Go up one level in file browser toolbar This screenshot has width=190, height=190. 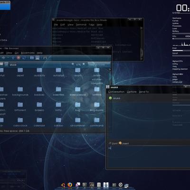pos(13,58)
